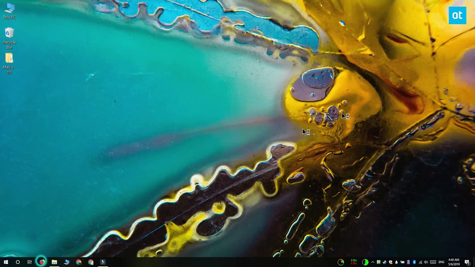Viewport: 475px width, 267px height.
Task: Select the May 3 - 10 folder
Action: 9,63
